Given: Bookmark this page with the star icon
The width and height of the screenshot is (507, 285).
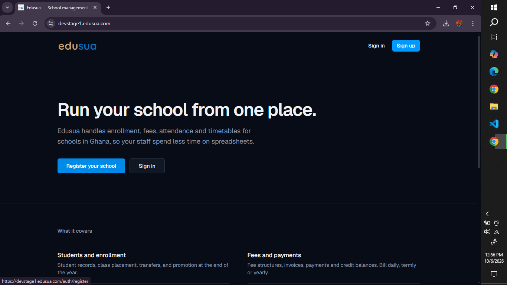Looking at the screenshot, I should pyautogui.click(x=428, y=23).
